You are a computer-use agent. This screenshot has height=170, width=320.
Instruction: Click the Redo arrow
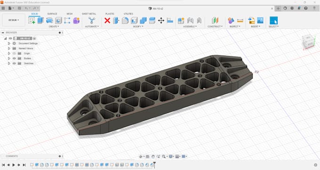35,8
